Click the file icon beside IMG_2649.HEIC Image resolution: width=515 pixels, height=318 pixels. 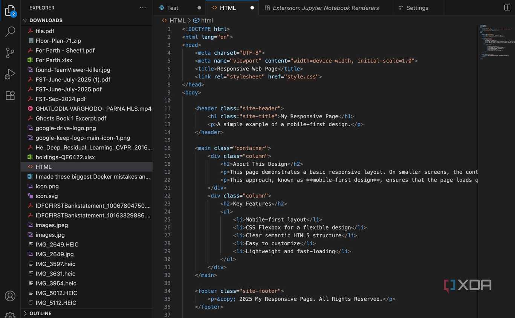(31, 245)
